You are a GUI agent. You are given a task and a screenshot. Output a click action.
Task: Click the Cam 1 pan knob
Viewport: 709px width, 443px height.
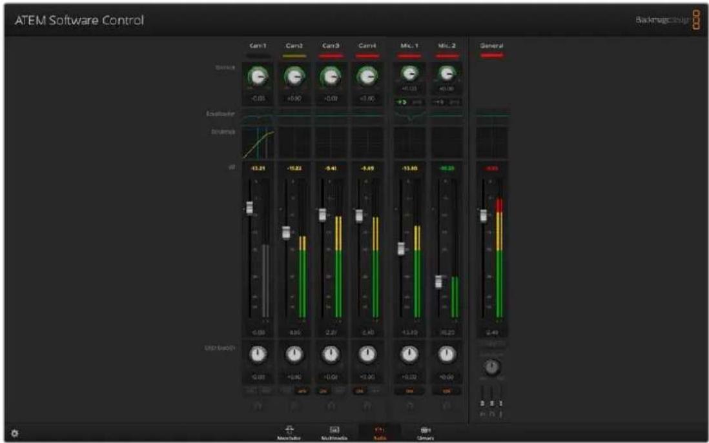(x=258, y=355)
